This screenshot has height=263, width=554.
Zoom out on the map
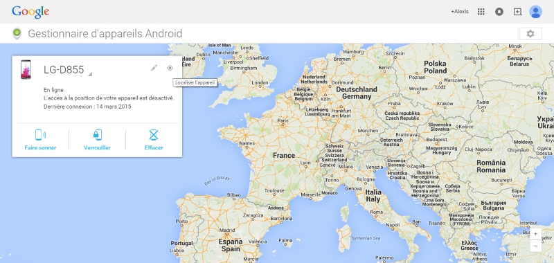coord(535,246)
